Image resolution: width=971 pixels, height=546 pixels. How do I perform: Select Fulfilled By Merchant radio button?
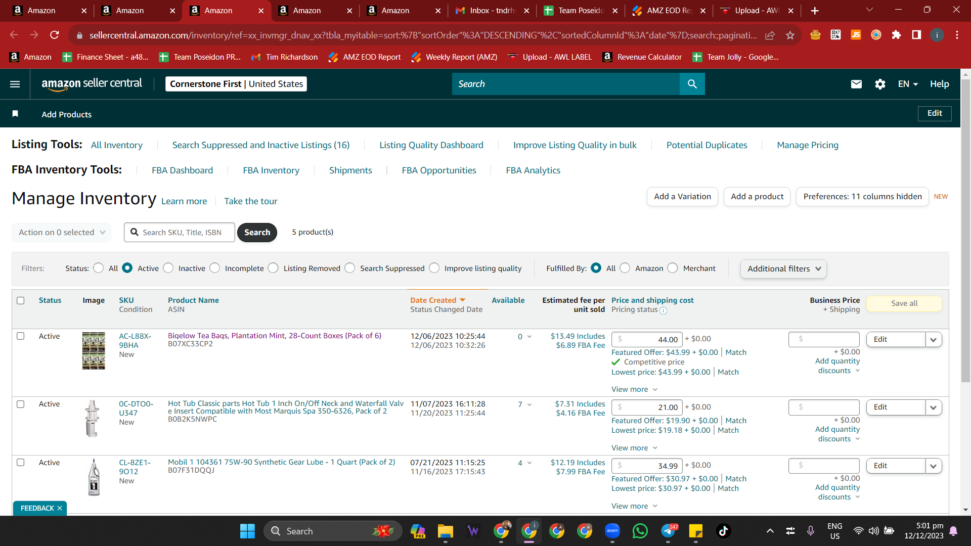pyautogui.click(x=673, y=268)
